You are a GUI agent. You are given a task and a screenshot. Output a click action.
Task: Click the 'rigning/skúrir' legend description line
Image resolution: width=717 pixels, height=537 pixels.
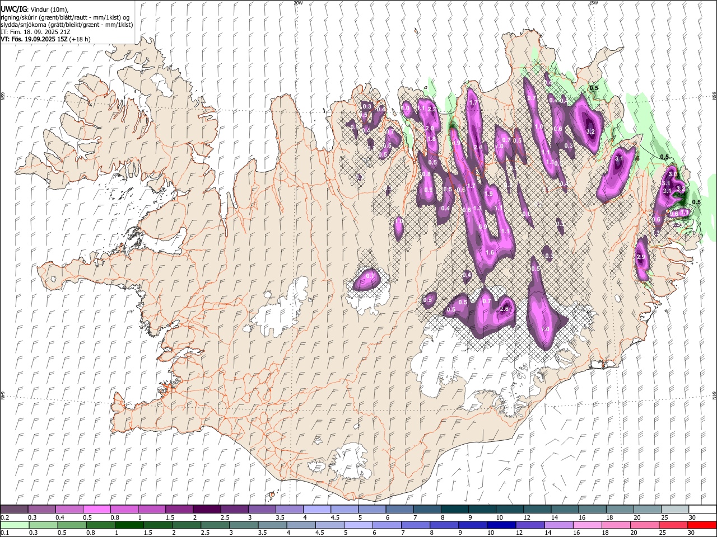[x=65, y=17]
